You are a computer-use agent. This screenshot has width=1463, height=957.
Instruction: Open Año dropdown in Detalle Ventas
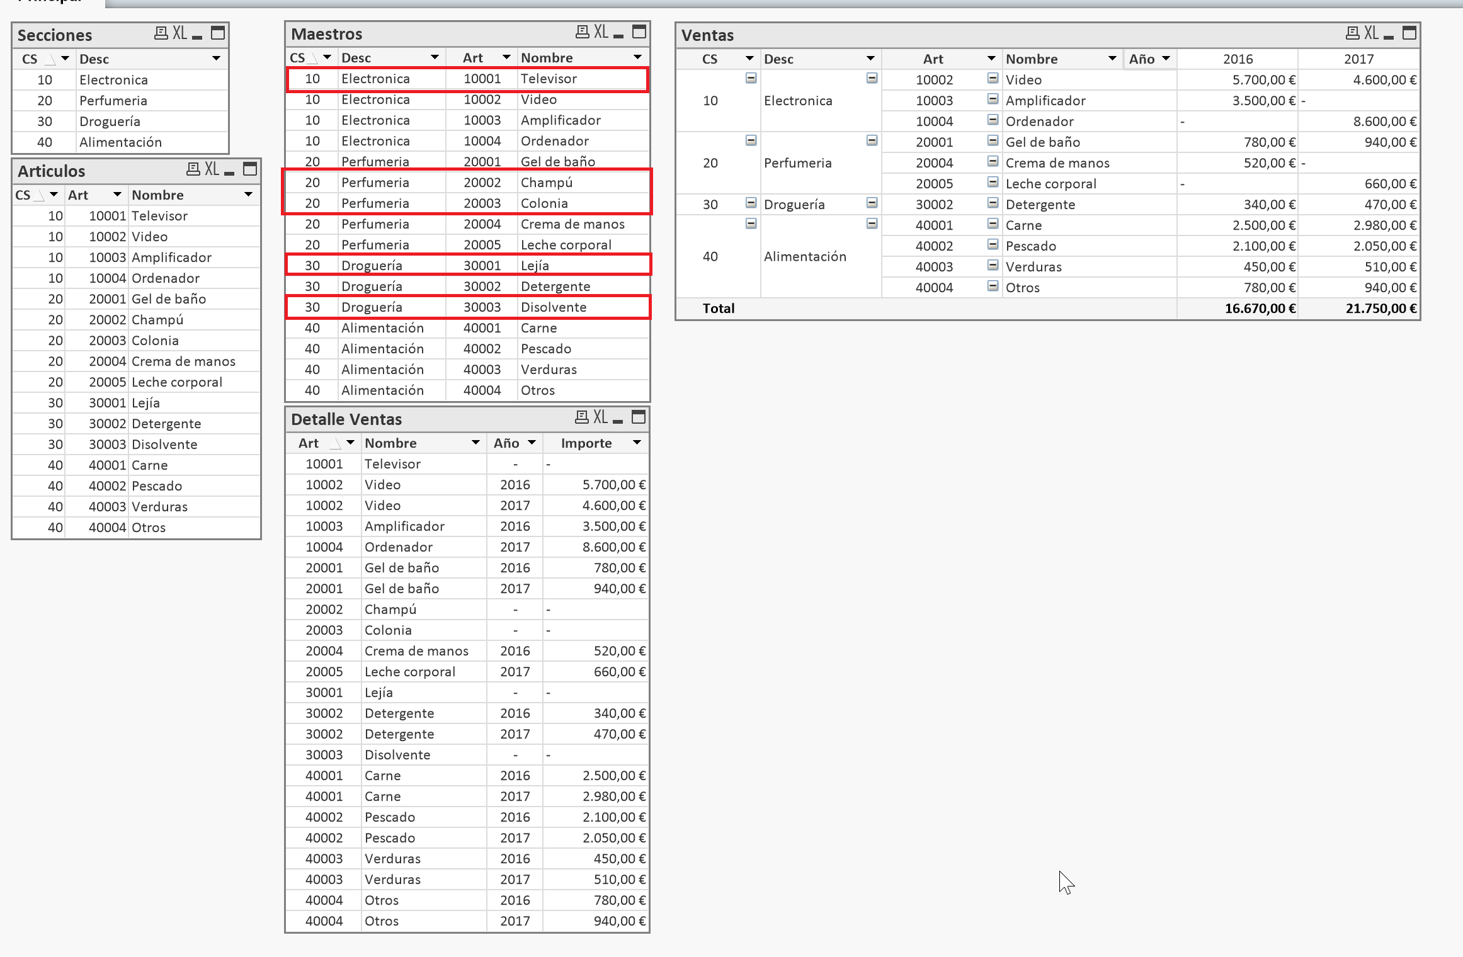click(532, 442)
